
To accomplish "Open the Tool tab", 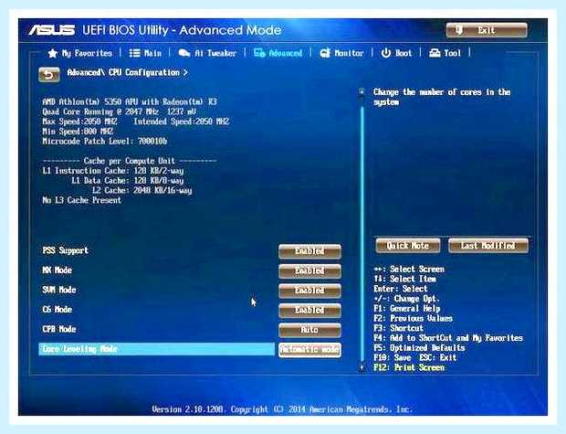I will 445,53.
